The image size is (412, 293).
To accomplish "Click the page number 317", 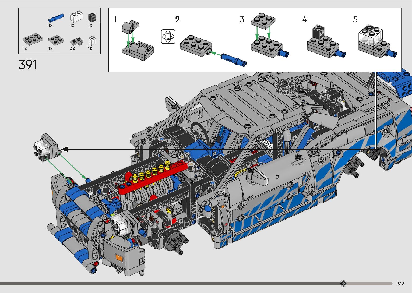I will (400, 284).
